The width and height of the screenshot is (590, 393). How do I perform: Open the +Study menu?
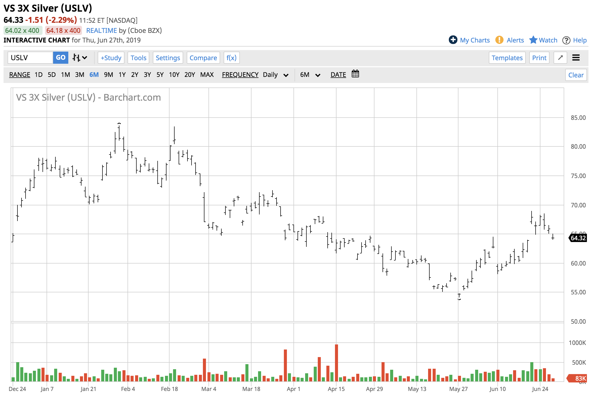[111, 58]
